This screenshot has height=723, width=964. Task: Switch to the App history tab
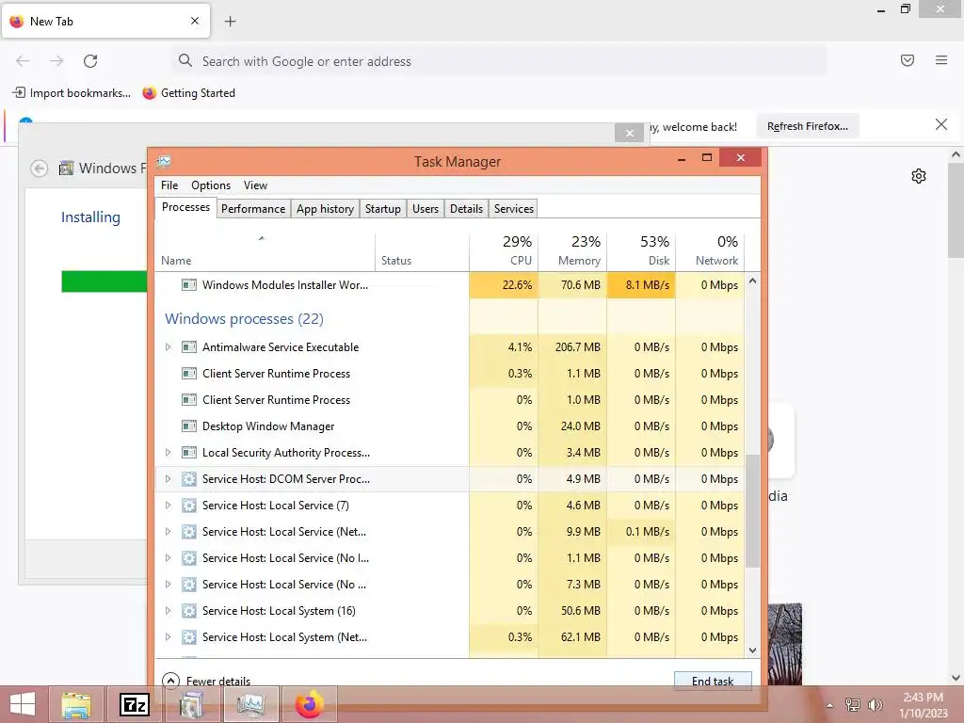[x=325, y=208]
